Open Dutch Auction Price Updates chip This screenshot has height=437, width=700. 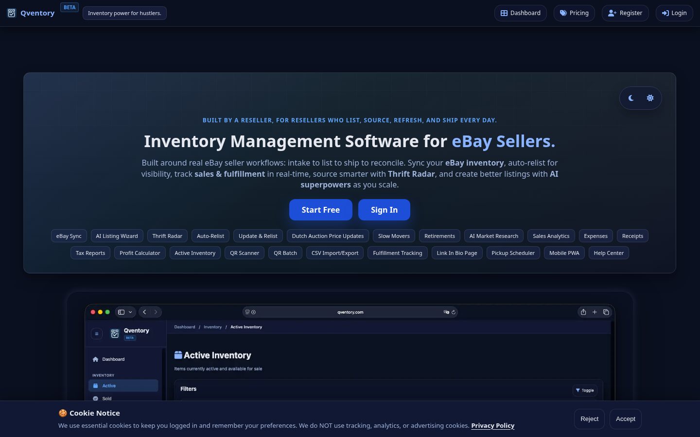pos(328,236)
